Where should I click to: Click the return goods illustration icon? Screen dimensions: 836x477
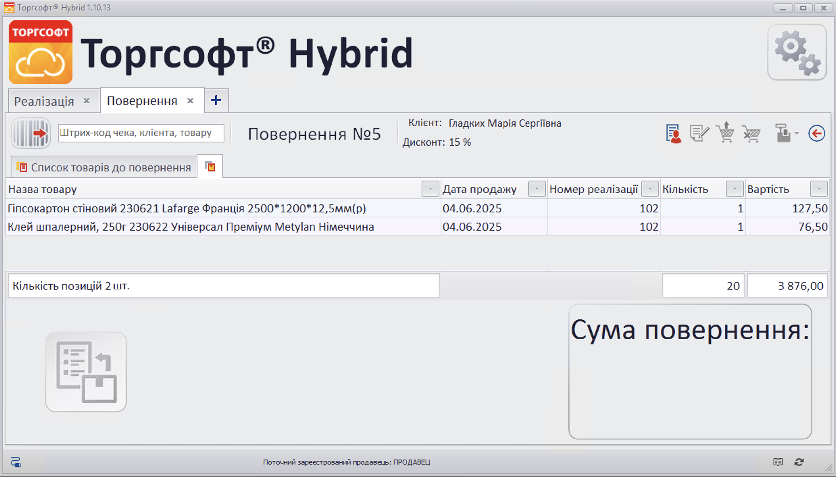tap(86, 372)
